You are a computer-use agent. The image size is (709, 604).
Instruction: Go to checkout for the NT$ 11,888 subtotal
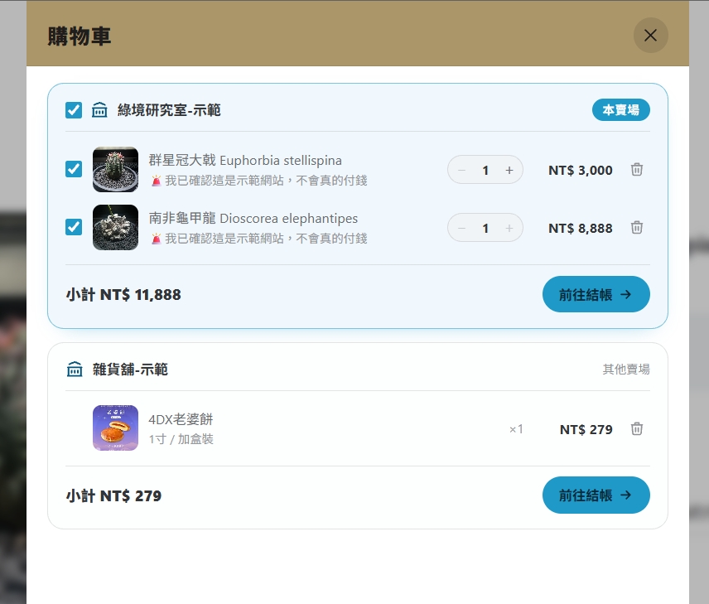596,294
